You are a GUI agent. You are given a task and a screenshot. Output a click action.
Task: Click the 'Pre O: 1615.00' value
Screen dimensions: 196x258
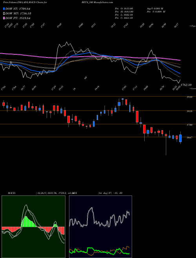click(x=124, y=9)
